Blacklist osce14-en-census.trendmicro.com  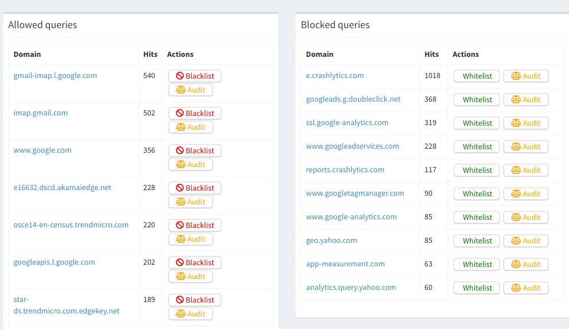[195, 225]
